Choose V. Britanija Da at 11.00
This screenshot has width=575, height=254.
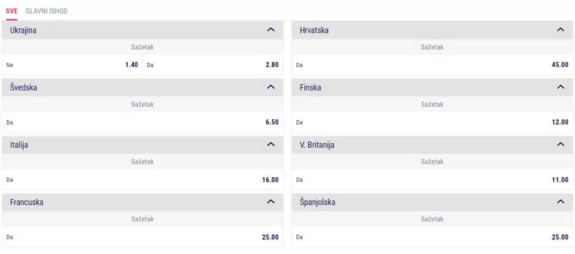point(432,180)
